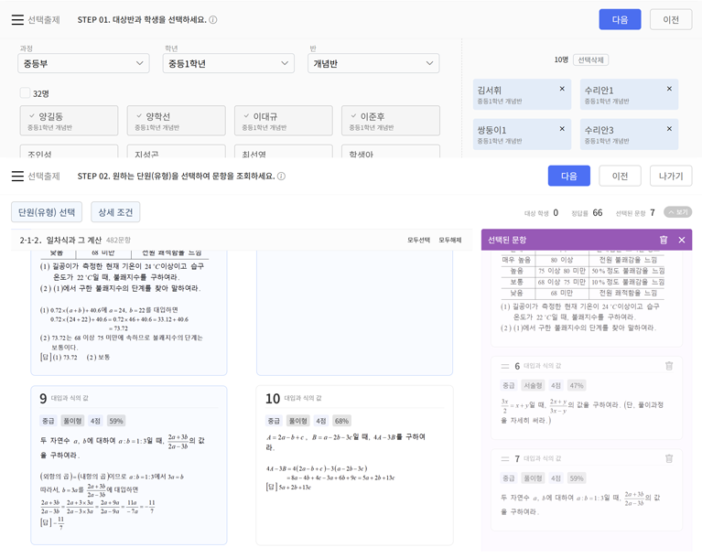The image size is (702, 558).
Task: Delete all selected questions via purple header trash
Action: pyautogui.click(x=664, y=240)
